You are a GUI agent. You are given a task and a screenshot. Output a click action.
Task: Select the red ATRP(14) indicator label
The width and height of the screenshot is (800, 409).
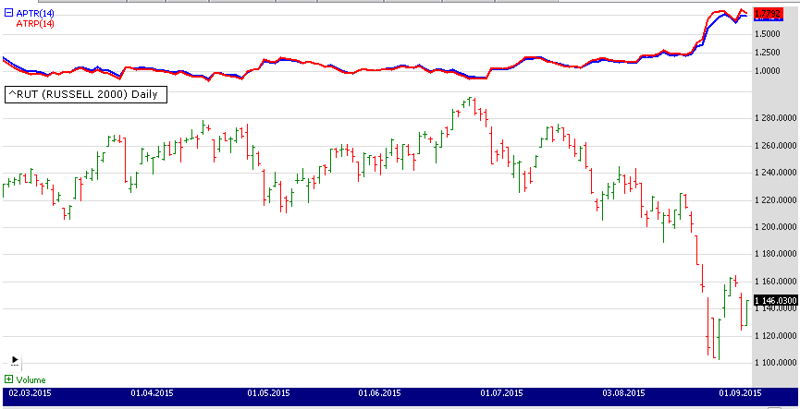35,24
